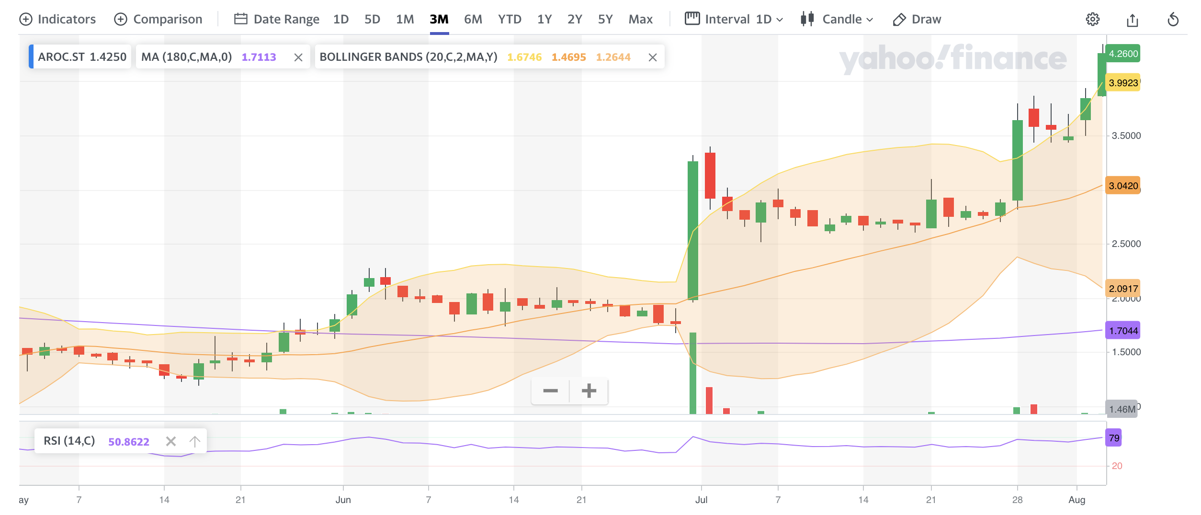The image size is (1201, 515).
Task: Reset the chart with the reset icon
Action: click(x=1173, y=20)
